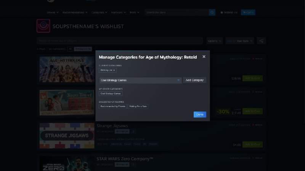This screenshot has height=171, width=305.
Task: Remove News Tower from wishlist
Action: point(257,92)
